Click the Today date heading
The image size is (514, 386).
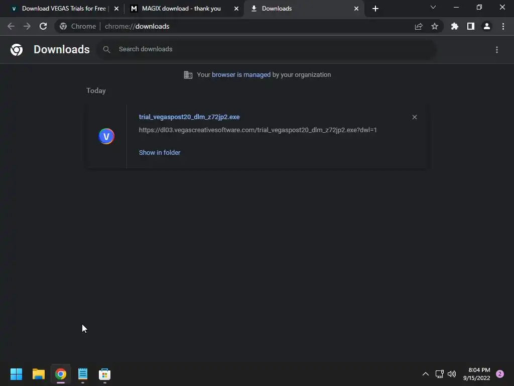[96, 90]
